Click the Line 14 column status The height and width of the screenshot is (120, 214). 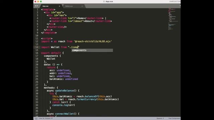point(46,118)
